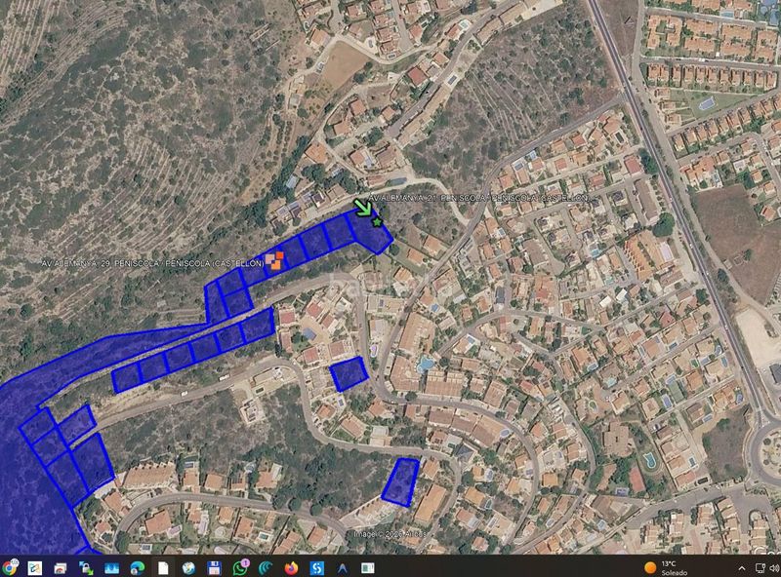Image resolution: width=781 pixels, height=577 pixels.
Task: Open the volume control in system tray
Action: (776, 568)
